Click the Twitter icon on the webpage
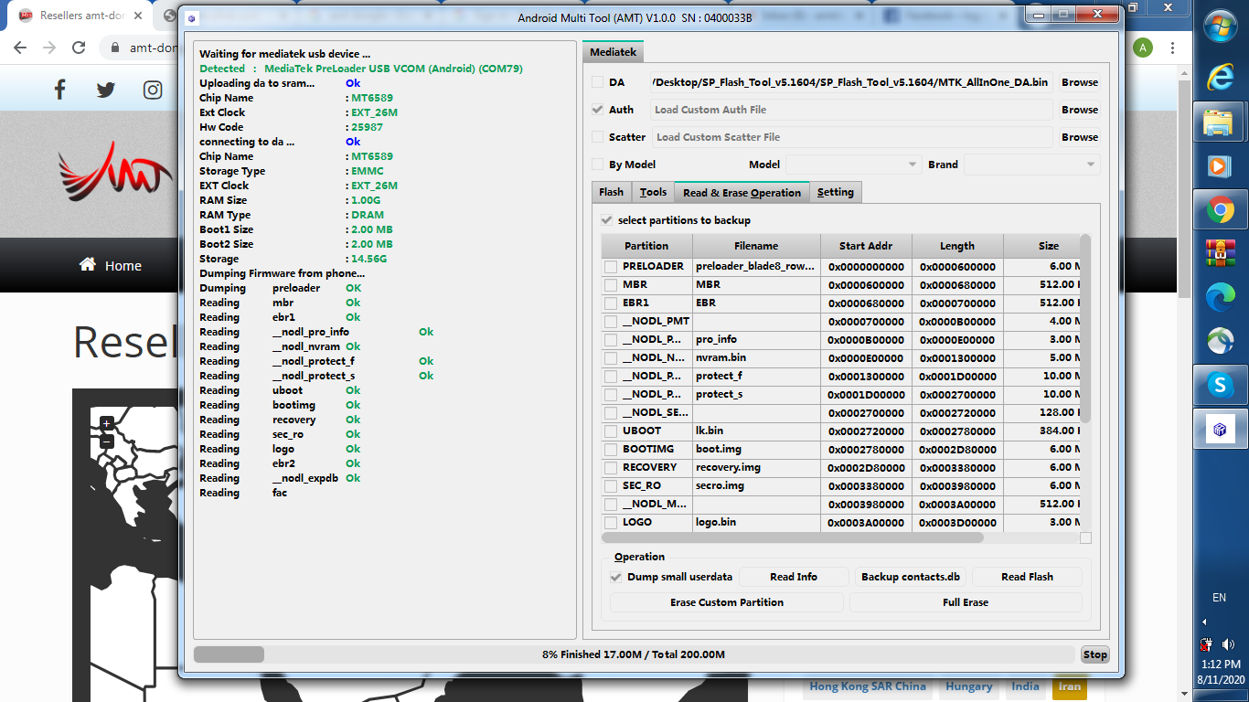The width and height of the screenshot is (1249, 702). click(106, 90)
